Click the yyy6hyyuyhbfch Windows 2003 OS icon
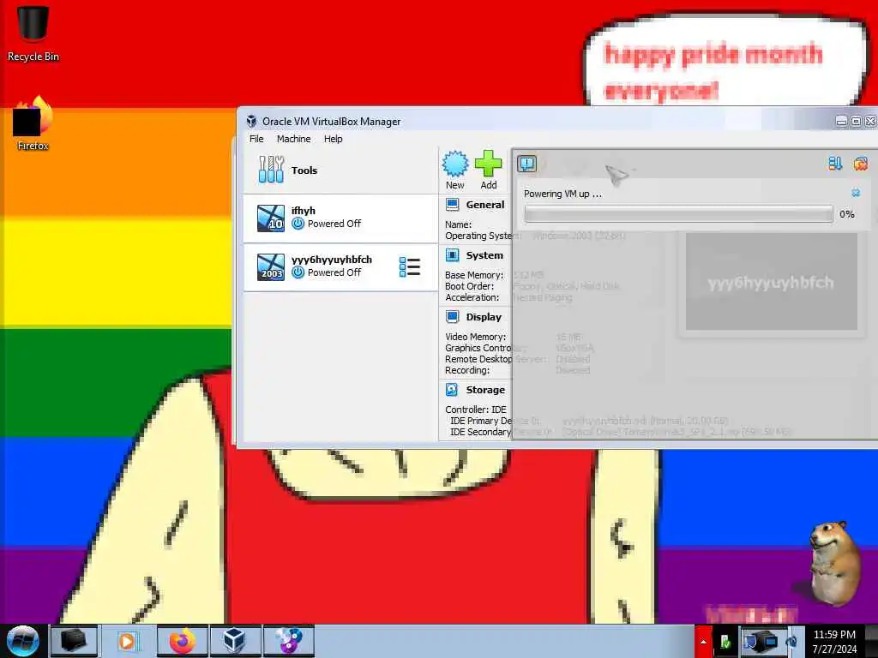The width and height of the screenshot is (878, 658). point(270,267)
